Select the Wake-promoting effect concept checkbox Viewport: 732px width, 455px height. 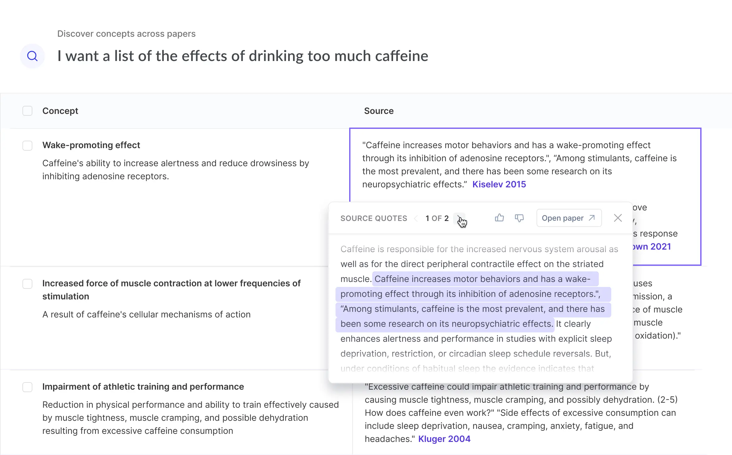tap(27, 145)
